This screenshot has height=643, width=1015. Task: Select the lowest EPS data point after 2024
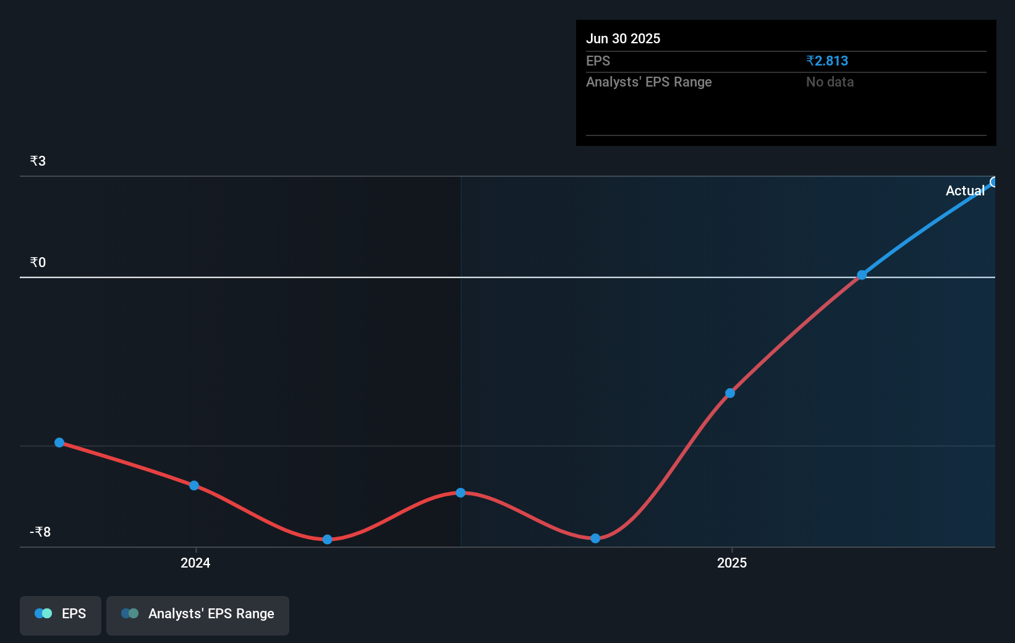(328, 539)
